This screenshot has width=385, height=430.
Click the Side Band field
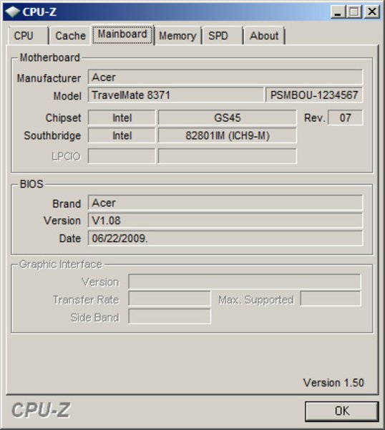coord(170,316)
